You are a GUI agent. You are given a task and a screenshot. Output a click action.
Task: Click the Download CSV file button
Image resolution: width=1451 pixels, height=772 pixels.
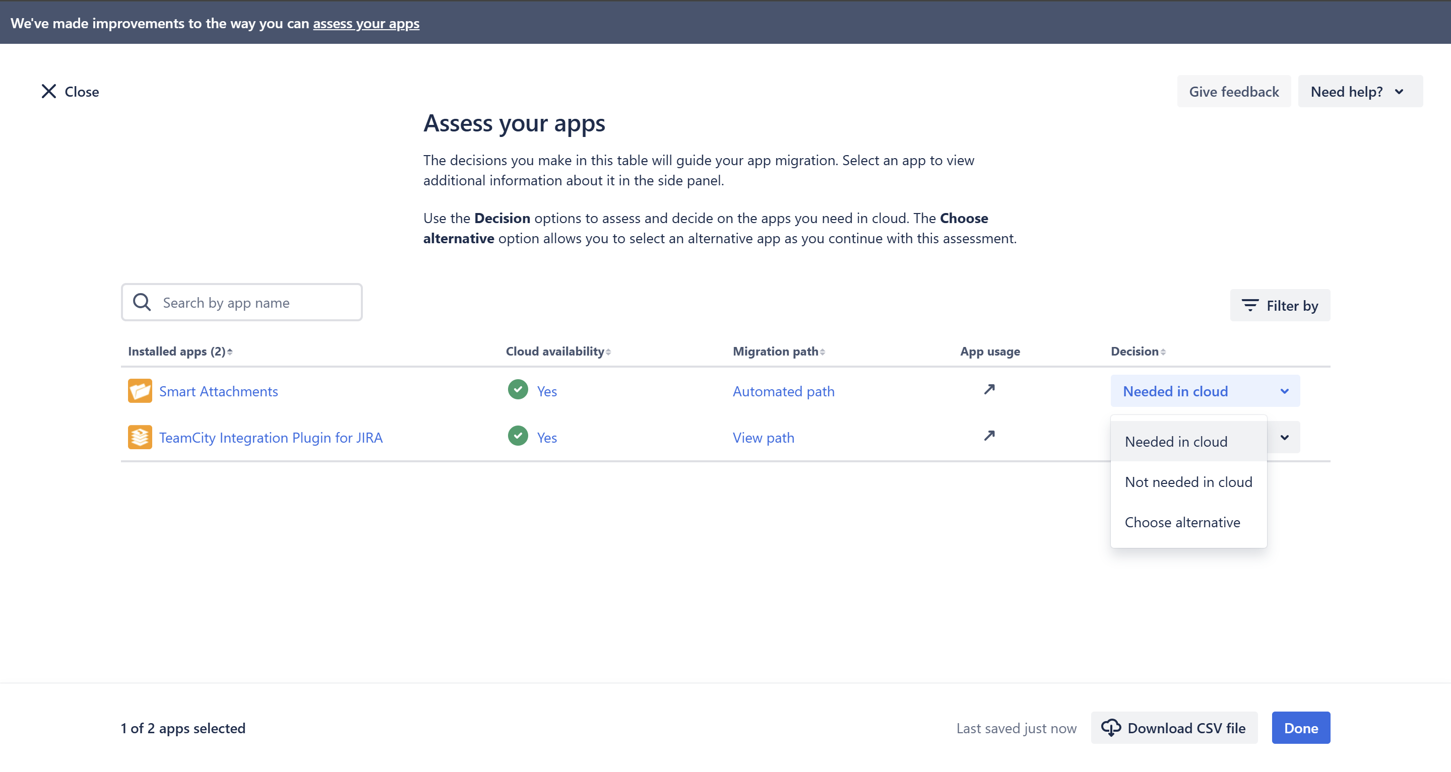click(1174, 728)
